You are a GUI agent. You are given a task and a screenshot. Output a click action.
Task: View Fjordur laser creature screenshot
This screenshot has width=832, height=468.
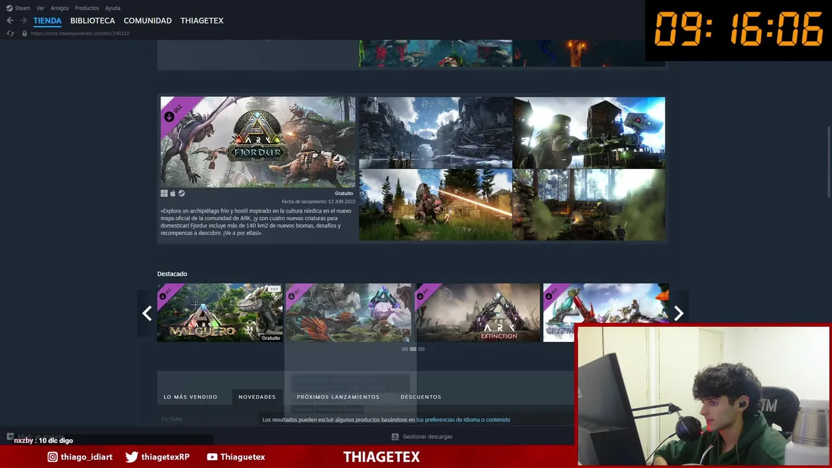tap(435, 205)
